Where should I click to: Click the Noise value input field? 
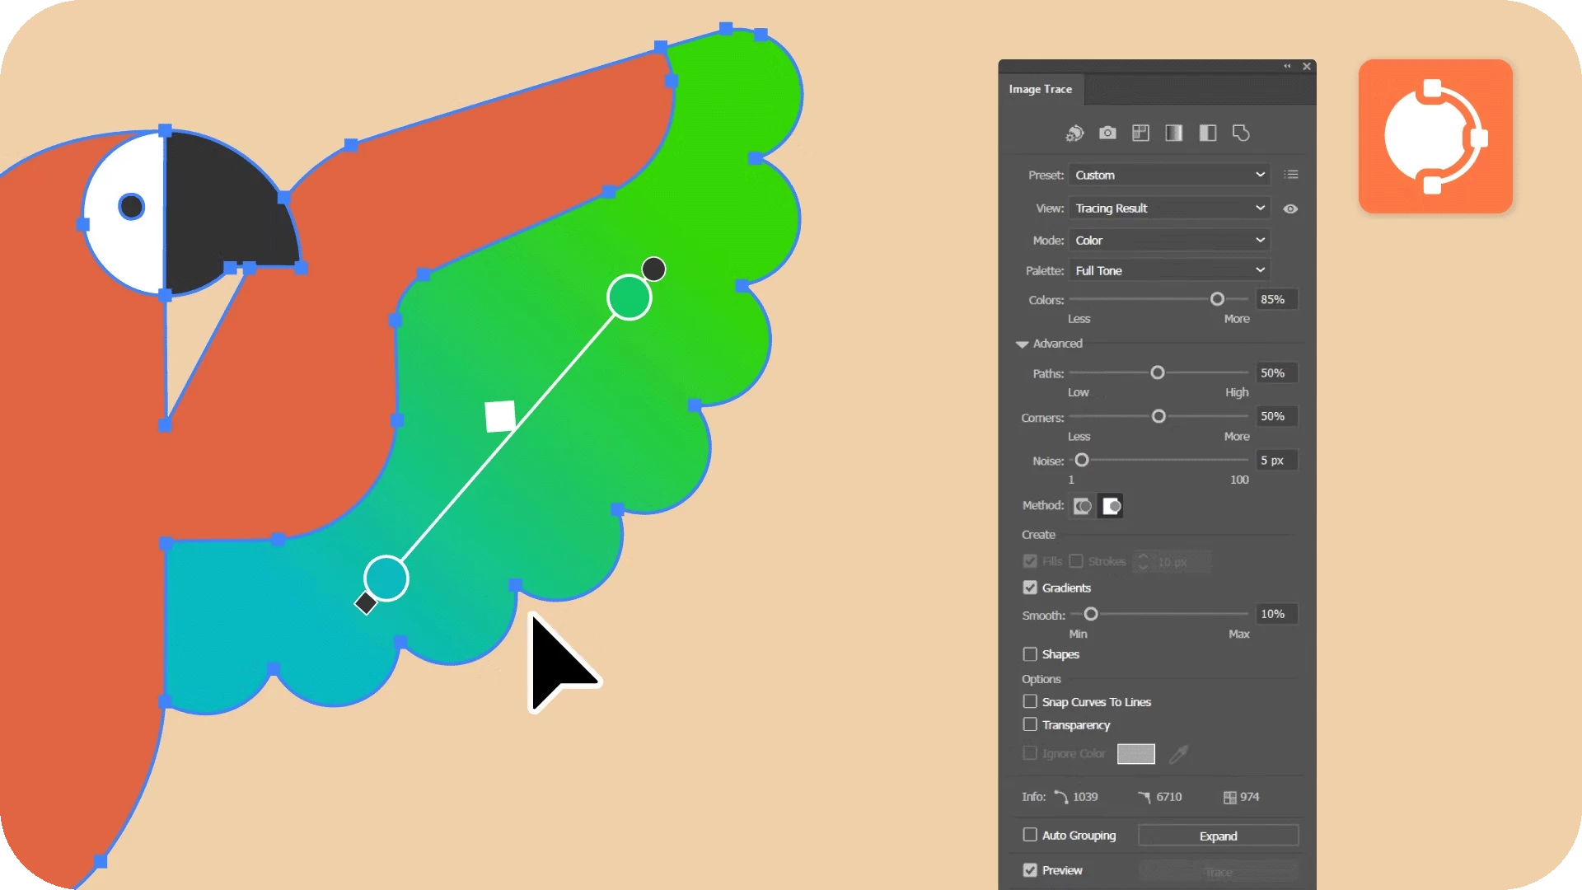tap(1275, 460)
